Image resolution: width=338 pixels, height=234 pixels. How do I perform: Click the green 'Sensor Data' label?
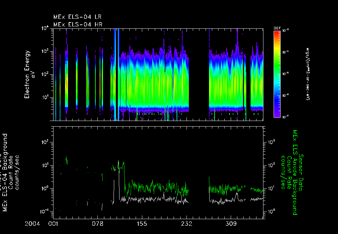point(301,173)
